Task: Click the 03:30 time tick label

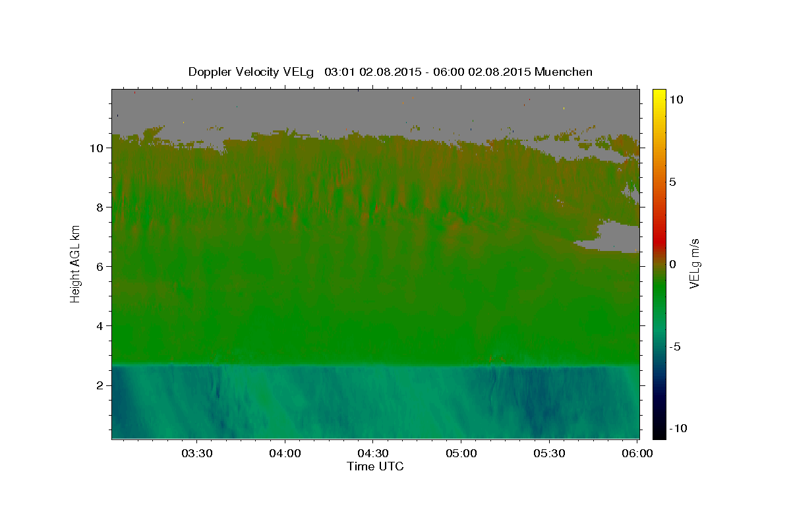Action: tap(197, 454)
